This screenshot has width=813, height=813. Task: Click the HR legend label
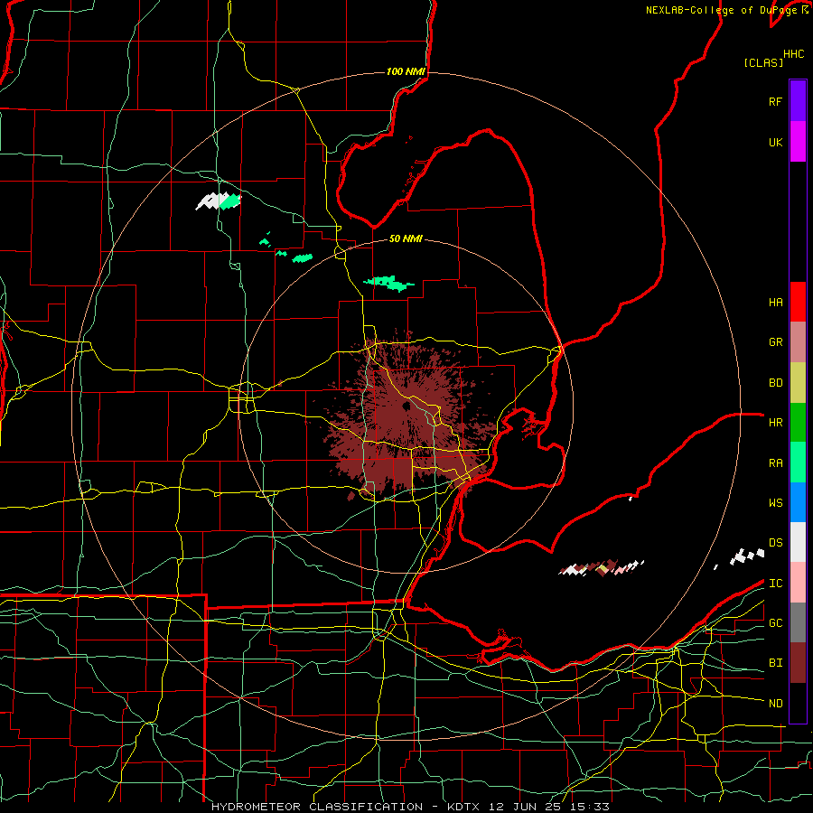(x=775, y=423)
